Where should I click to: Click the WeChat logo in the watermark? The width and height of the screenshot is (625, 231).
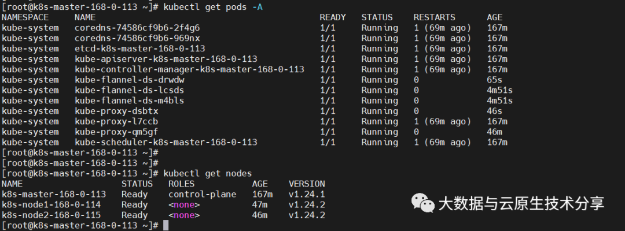point(422,203)
